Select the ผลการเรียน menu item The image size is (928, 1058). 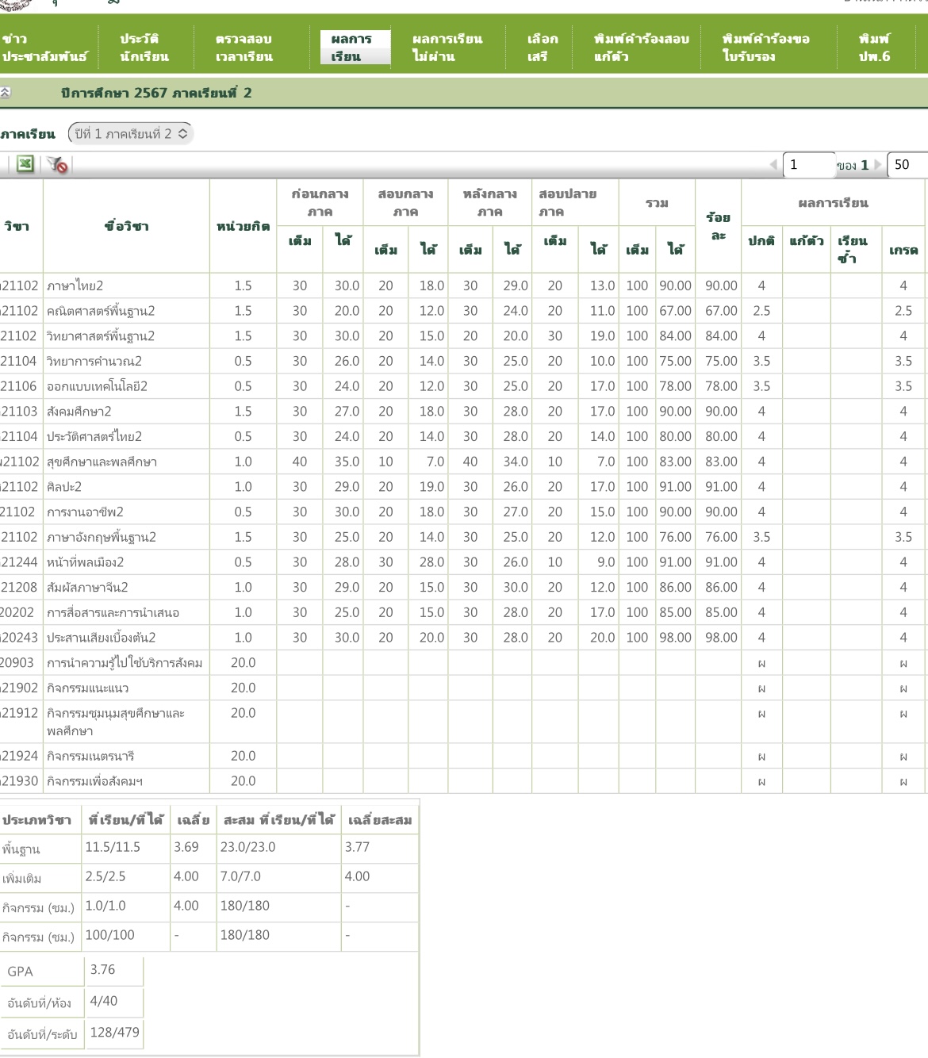(x=355, y=48)
